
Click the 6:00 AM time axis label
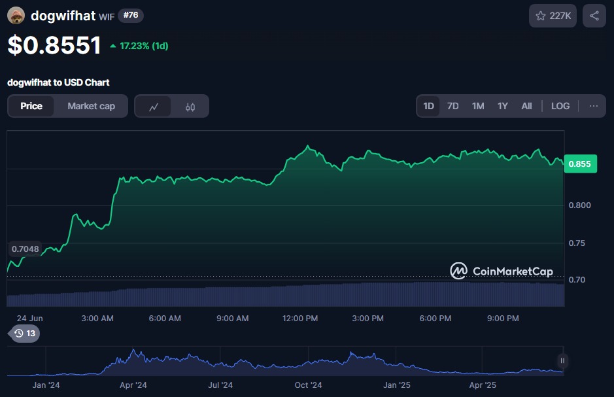[x=165, y=319]
